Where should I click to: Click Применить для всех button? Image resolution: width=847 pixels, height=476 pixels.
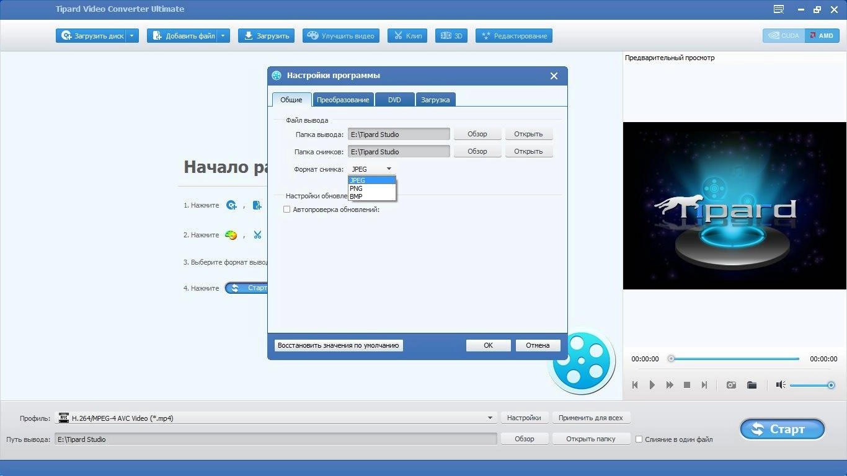point(591,418)
